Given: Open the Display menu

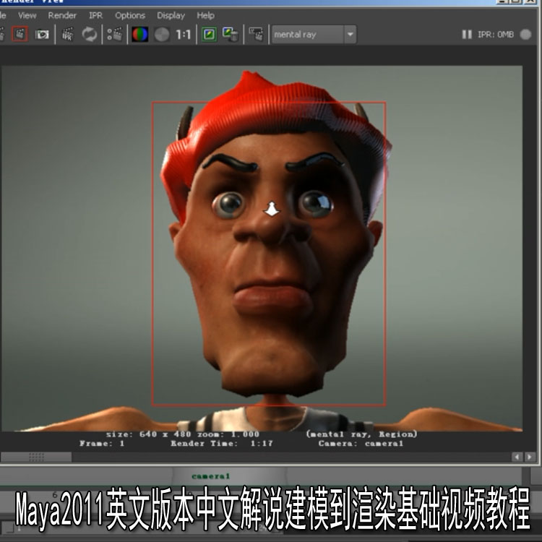Looking at the screenshot, I should (171, 16).
